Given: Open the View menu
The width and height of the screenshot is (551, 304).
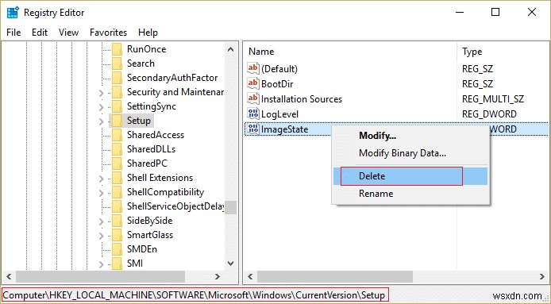Looking at the screenshot, I should coord(68,33).
